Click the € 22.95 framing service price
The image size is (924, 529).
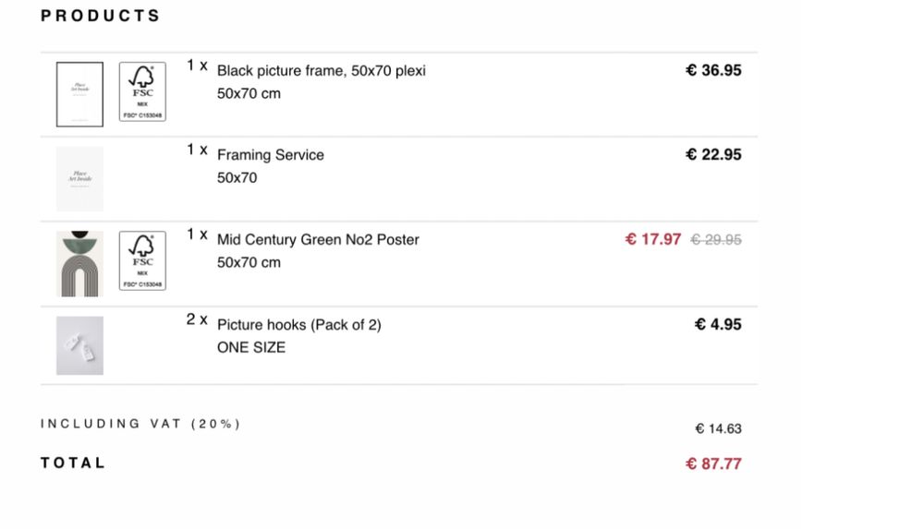coord(713,154)
